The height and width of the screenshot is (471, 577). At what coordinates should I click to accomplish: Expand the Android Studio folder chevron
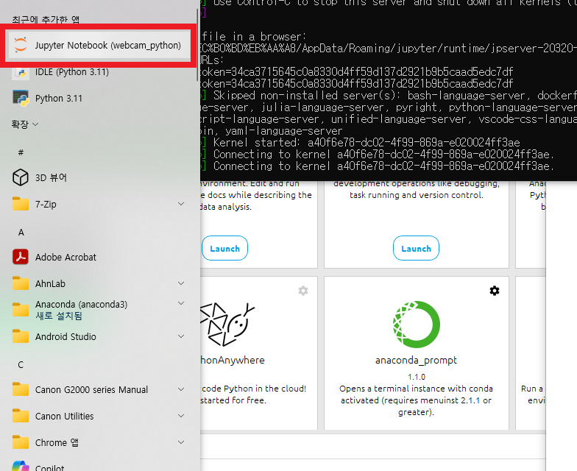pyautogui.click(x=181, y=336)
